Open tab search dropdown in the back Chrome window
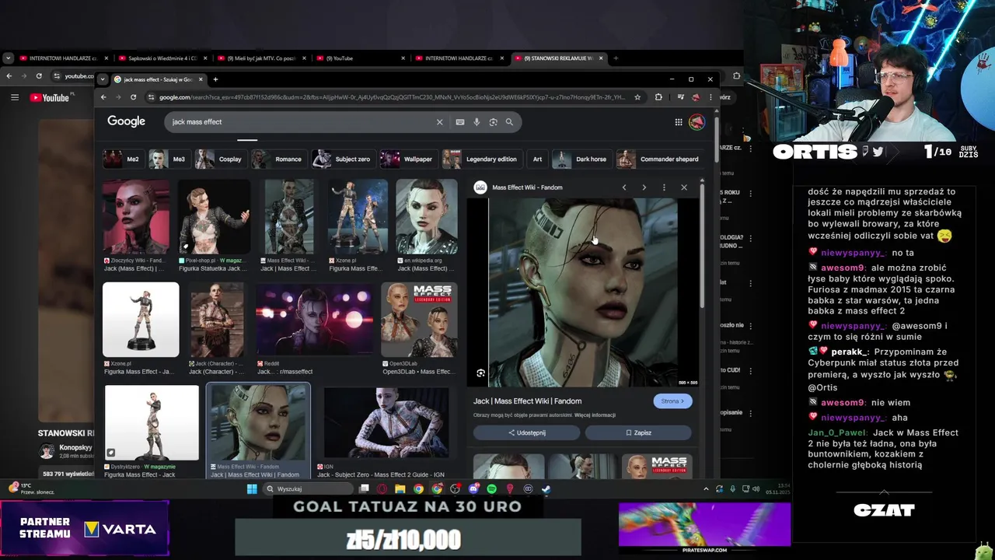Image resolution: width=995 pixels, height=560 pixels. [8, 58]
